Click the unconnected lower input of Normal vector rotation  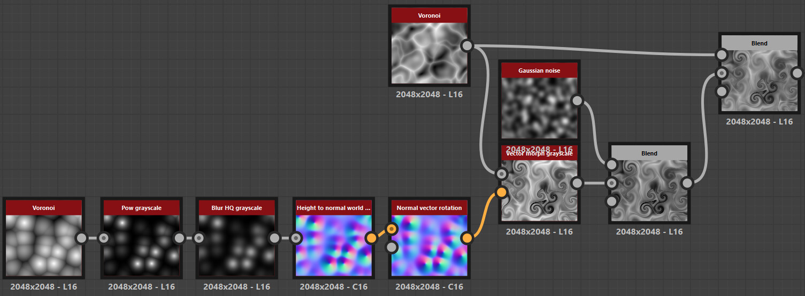coord(392,247)
